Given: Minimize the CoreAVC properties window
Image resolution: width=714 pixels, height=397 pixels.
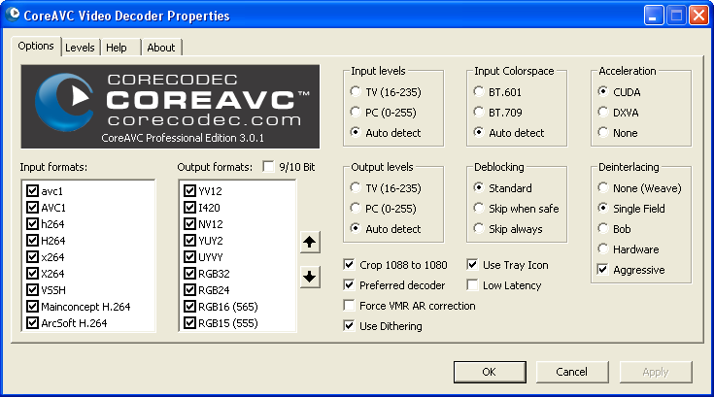Looking at the screenshot, I should point(654,16).
